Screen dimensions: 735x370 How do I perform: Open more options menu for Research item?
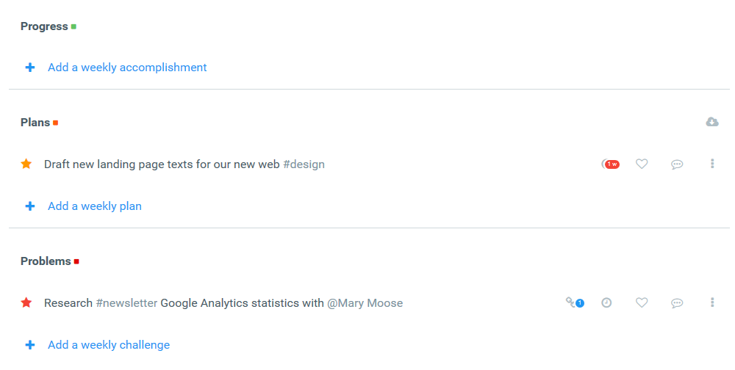pos(712,302)
